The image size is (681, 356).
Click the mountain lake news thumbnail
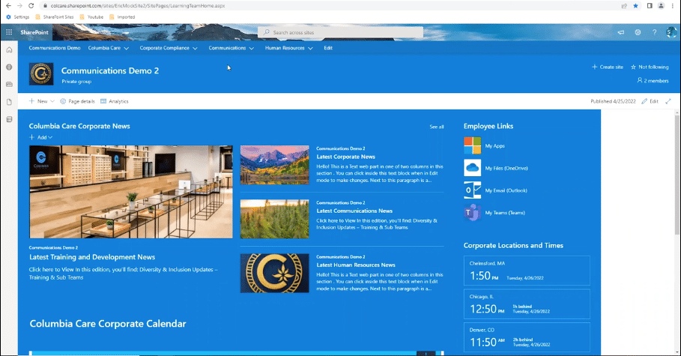[x=274, y=165]
